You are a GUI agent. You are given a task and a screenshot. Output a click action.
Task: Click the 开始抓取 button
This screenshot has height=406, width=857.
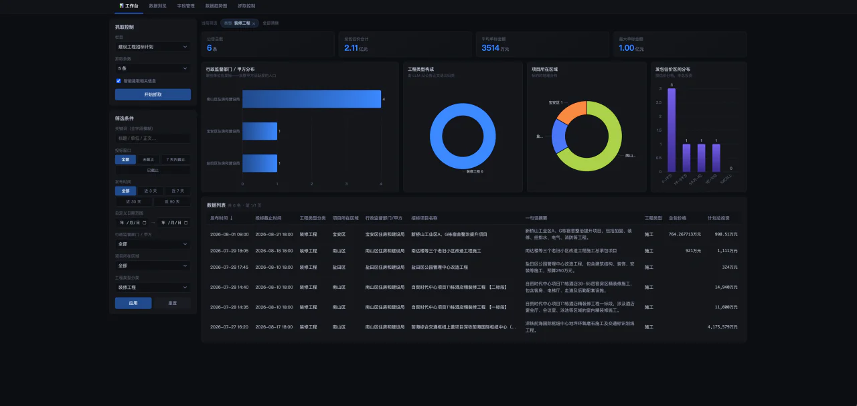click(x=153, y=94)
